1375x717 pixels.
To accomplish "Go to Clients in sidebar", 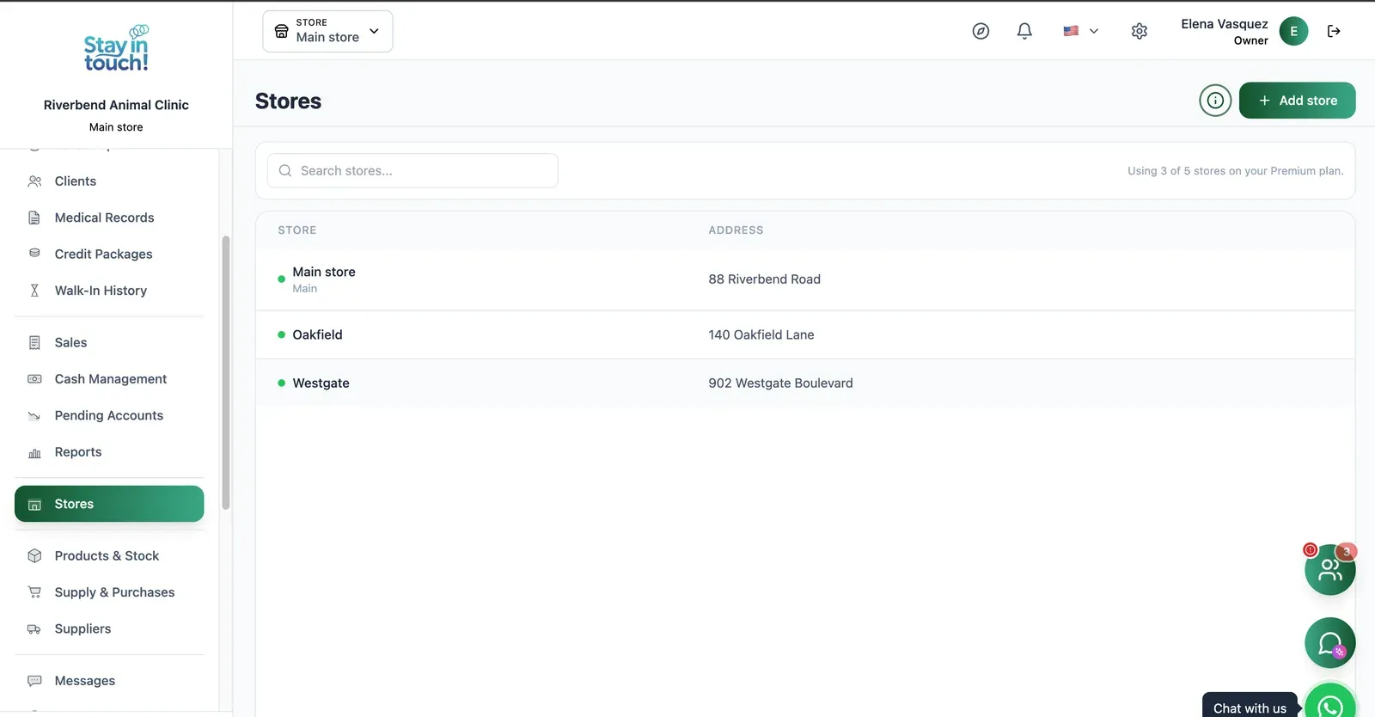I will 109,181.
